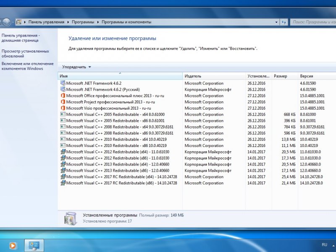
Task: Click RU language indicator in taskbar
Action: coord(324,244)
